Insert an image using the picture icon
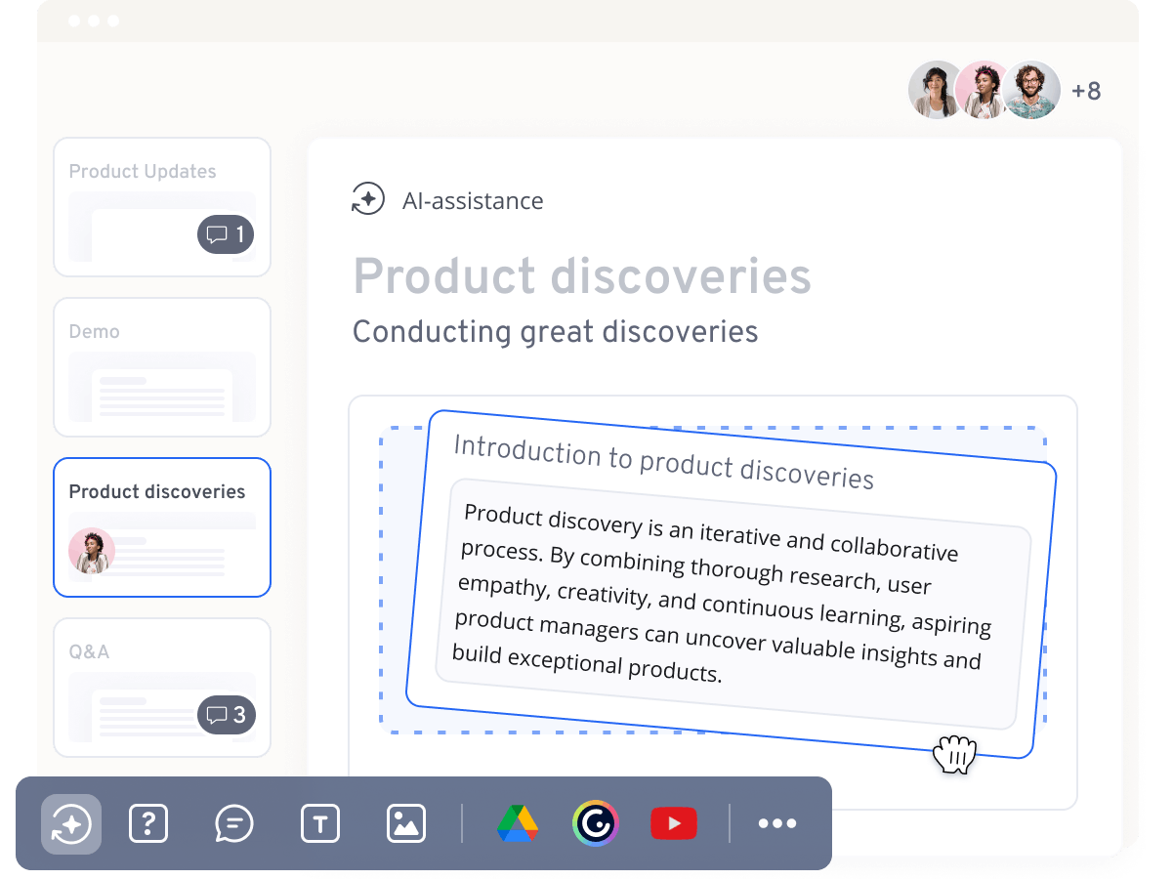The image size is (1173, 879). point(406,824)
